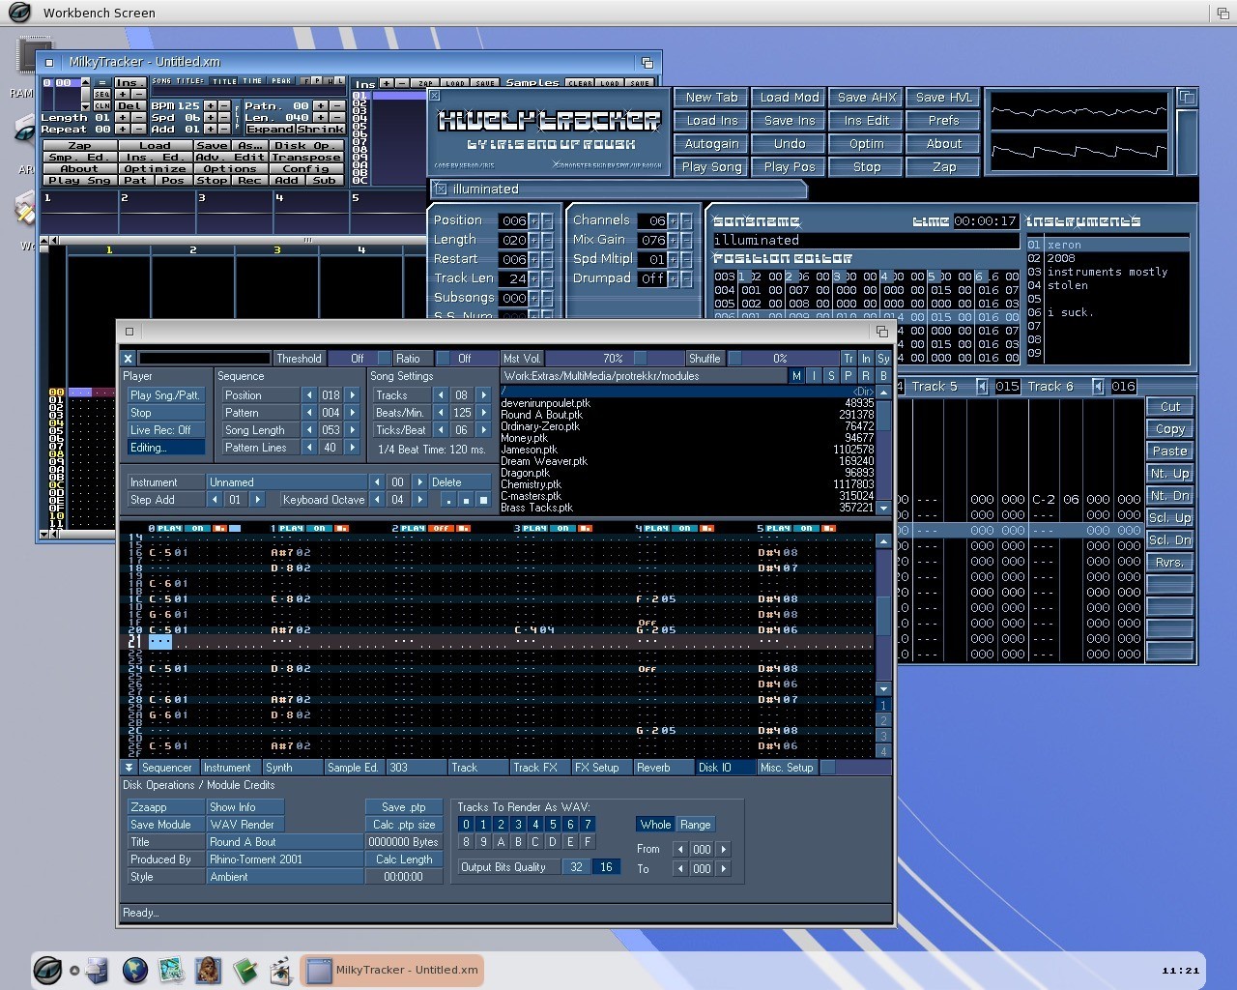Click the Sy button next to Shuffle
The image size is (1237, 990).
click(883, 359)
